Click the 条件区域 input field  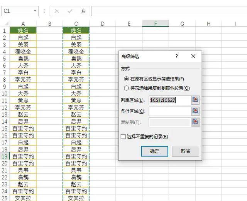coord(170,111)
